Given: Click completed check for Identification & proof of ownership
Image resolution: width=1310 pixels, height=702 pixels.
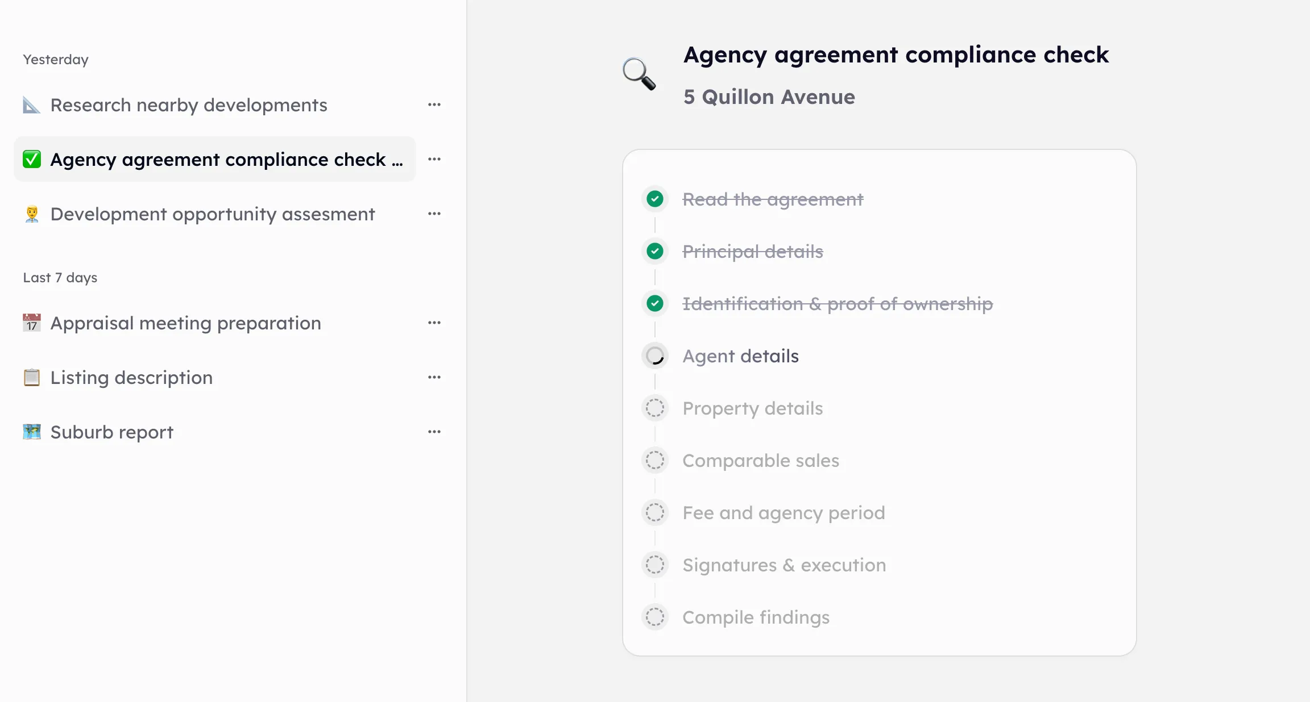Looking at the screenshot, I should pos(655,303).
